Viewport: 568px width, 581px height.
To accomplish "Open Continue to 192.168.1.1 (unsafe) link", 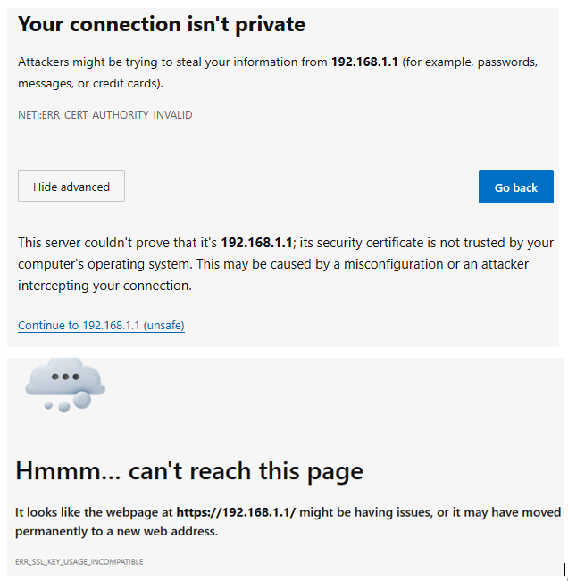I will [101, 326].
